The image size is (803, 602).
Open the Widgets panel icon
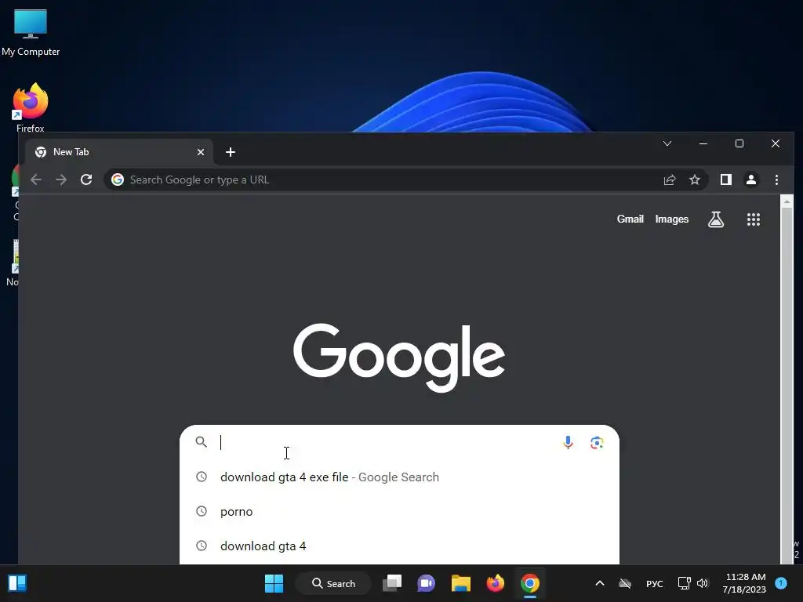click(x=17, y=583)
